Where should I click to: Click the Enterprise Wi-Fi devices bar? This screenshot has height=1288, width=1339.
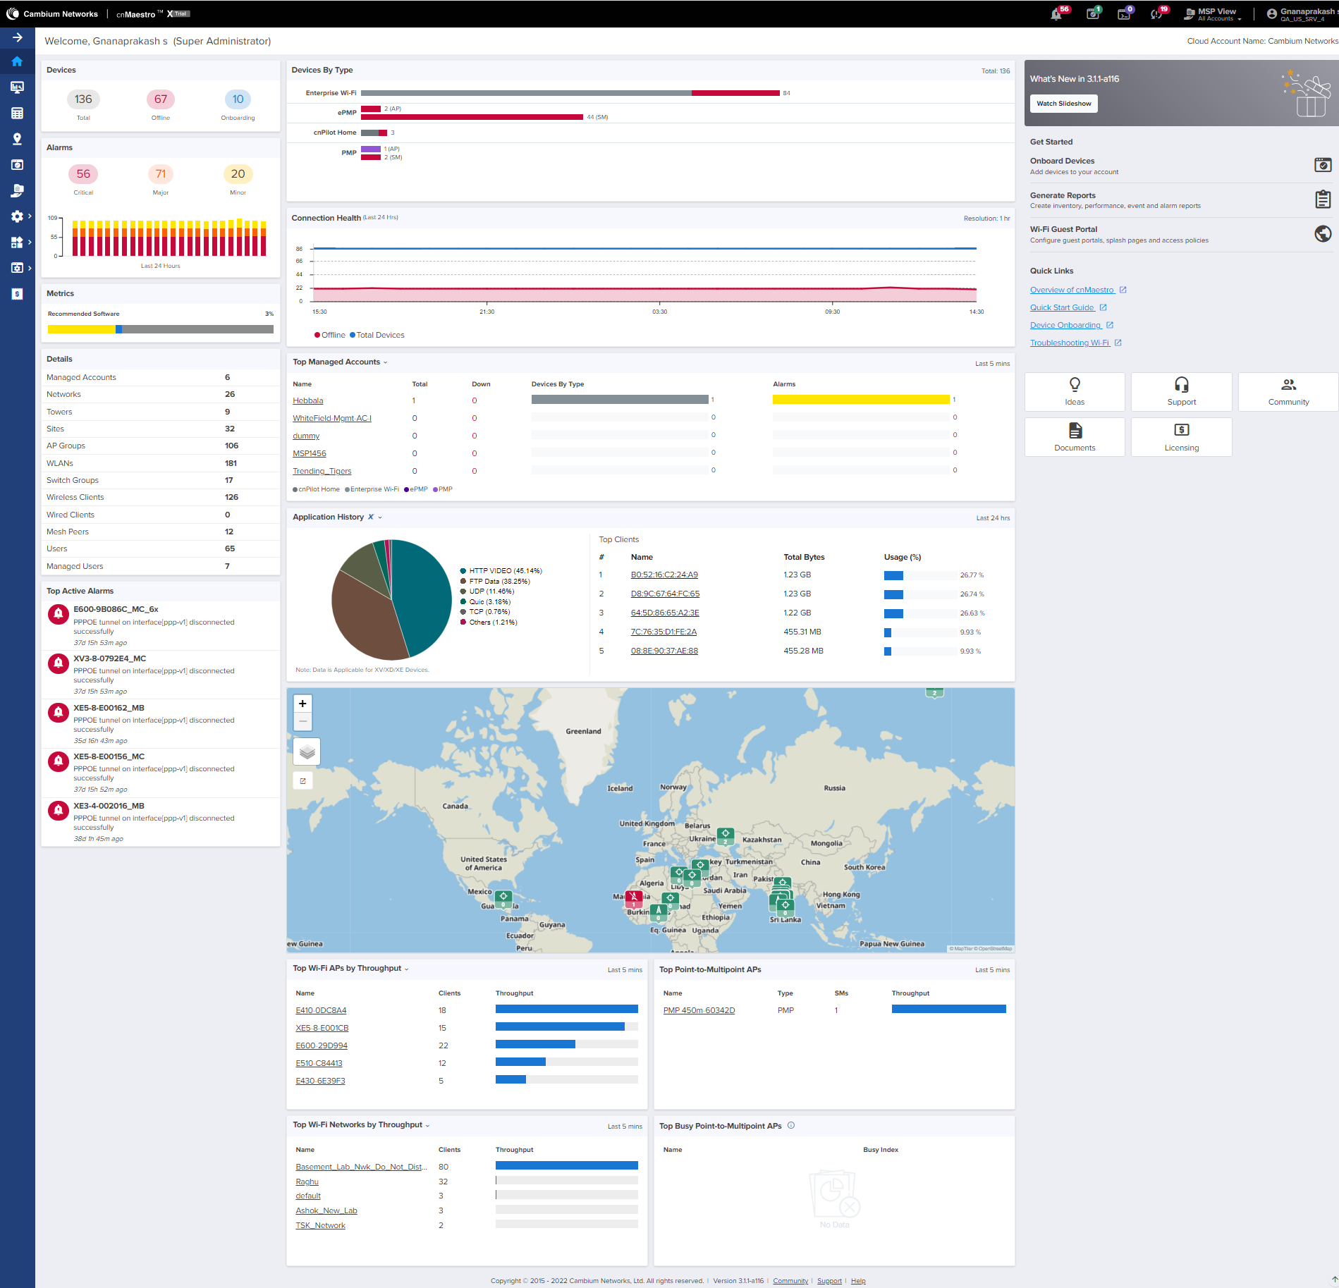tap(570, 93)
